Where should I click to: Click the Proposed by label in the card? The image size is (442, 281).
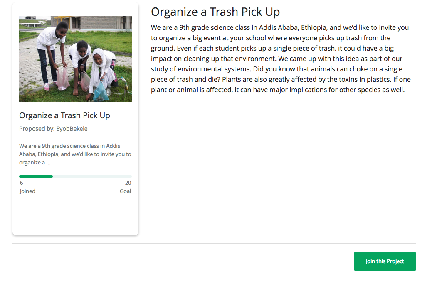click(x=37, y=129)
